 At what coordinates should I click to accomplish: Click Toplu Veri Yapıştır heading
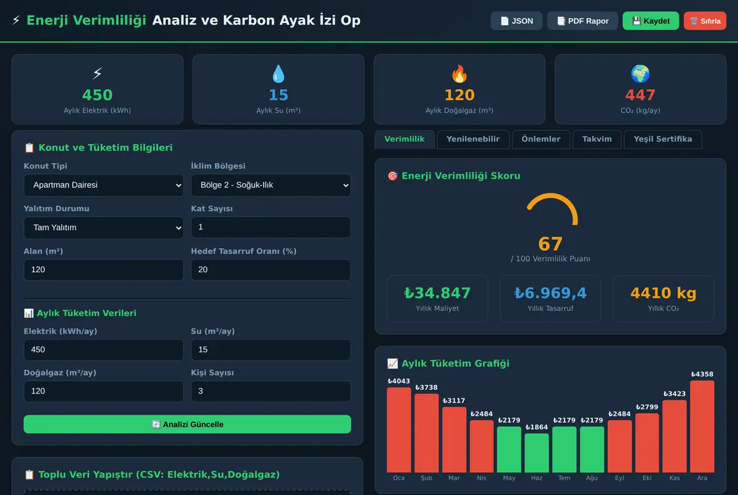point(159,475)
